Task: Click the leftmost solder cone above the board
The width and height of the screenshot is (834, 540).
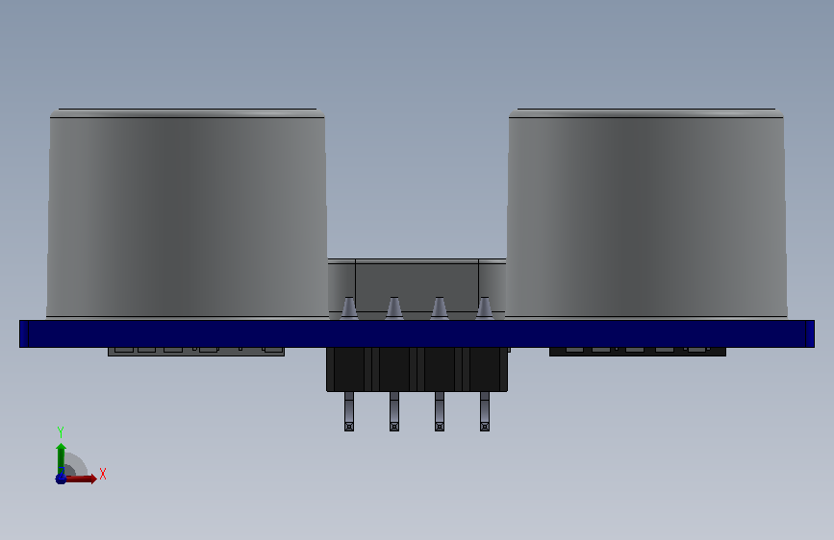Action: 349,308
